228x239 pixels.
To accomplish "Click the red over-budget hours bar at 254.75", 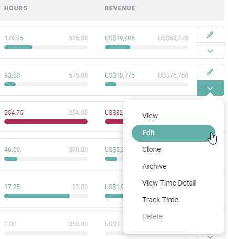I will click(46, 122).
